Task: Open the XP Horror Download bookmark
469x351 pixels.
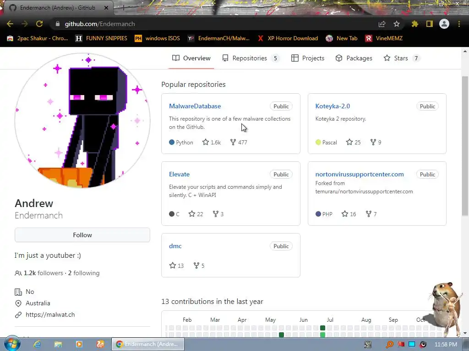Action: pos(288,38)
